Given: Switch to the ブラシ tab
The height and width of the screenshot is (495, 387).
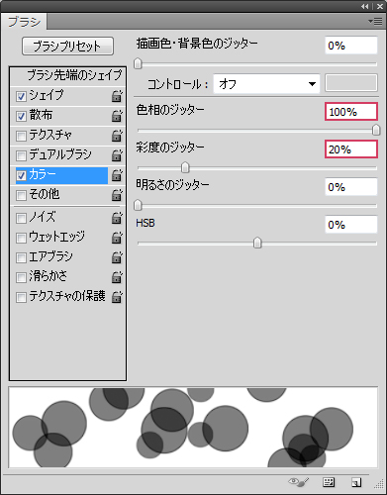Looking at the screenshot, I should click(24, 22).
